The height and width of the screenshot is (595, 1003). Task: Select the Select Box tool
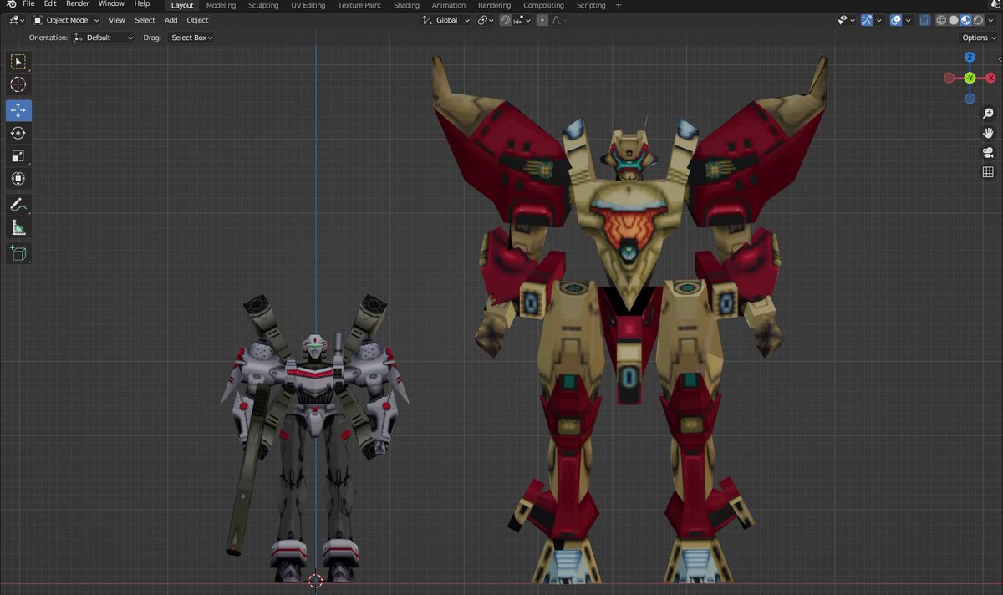(18, 62)
